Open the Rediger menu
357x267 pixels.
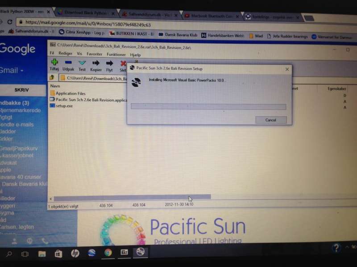[x=65, y=53]
